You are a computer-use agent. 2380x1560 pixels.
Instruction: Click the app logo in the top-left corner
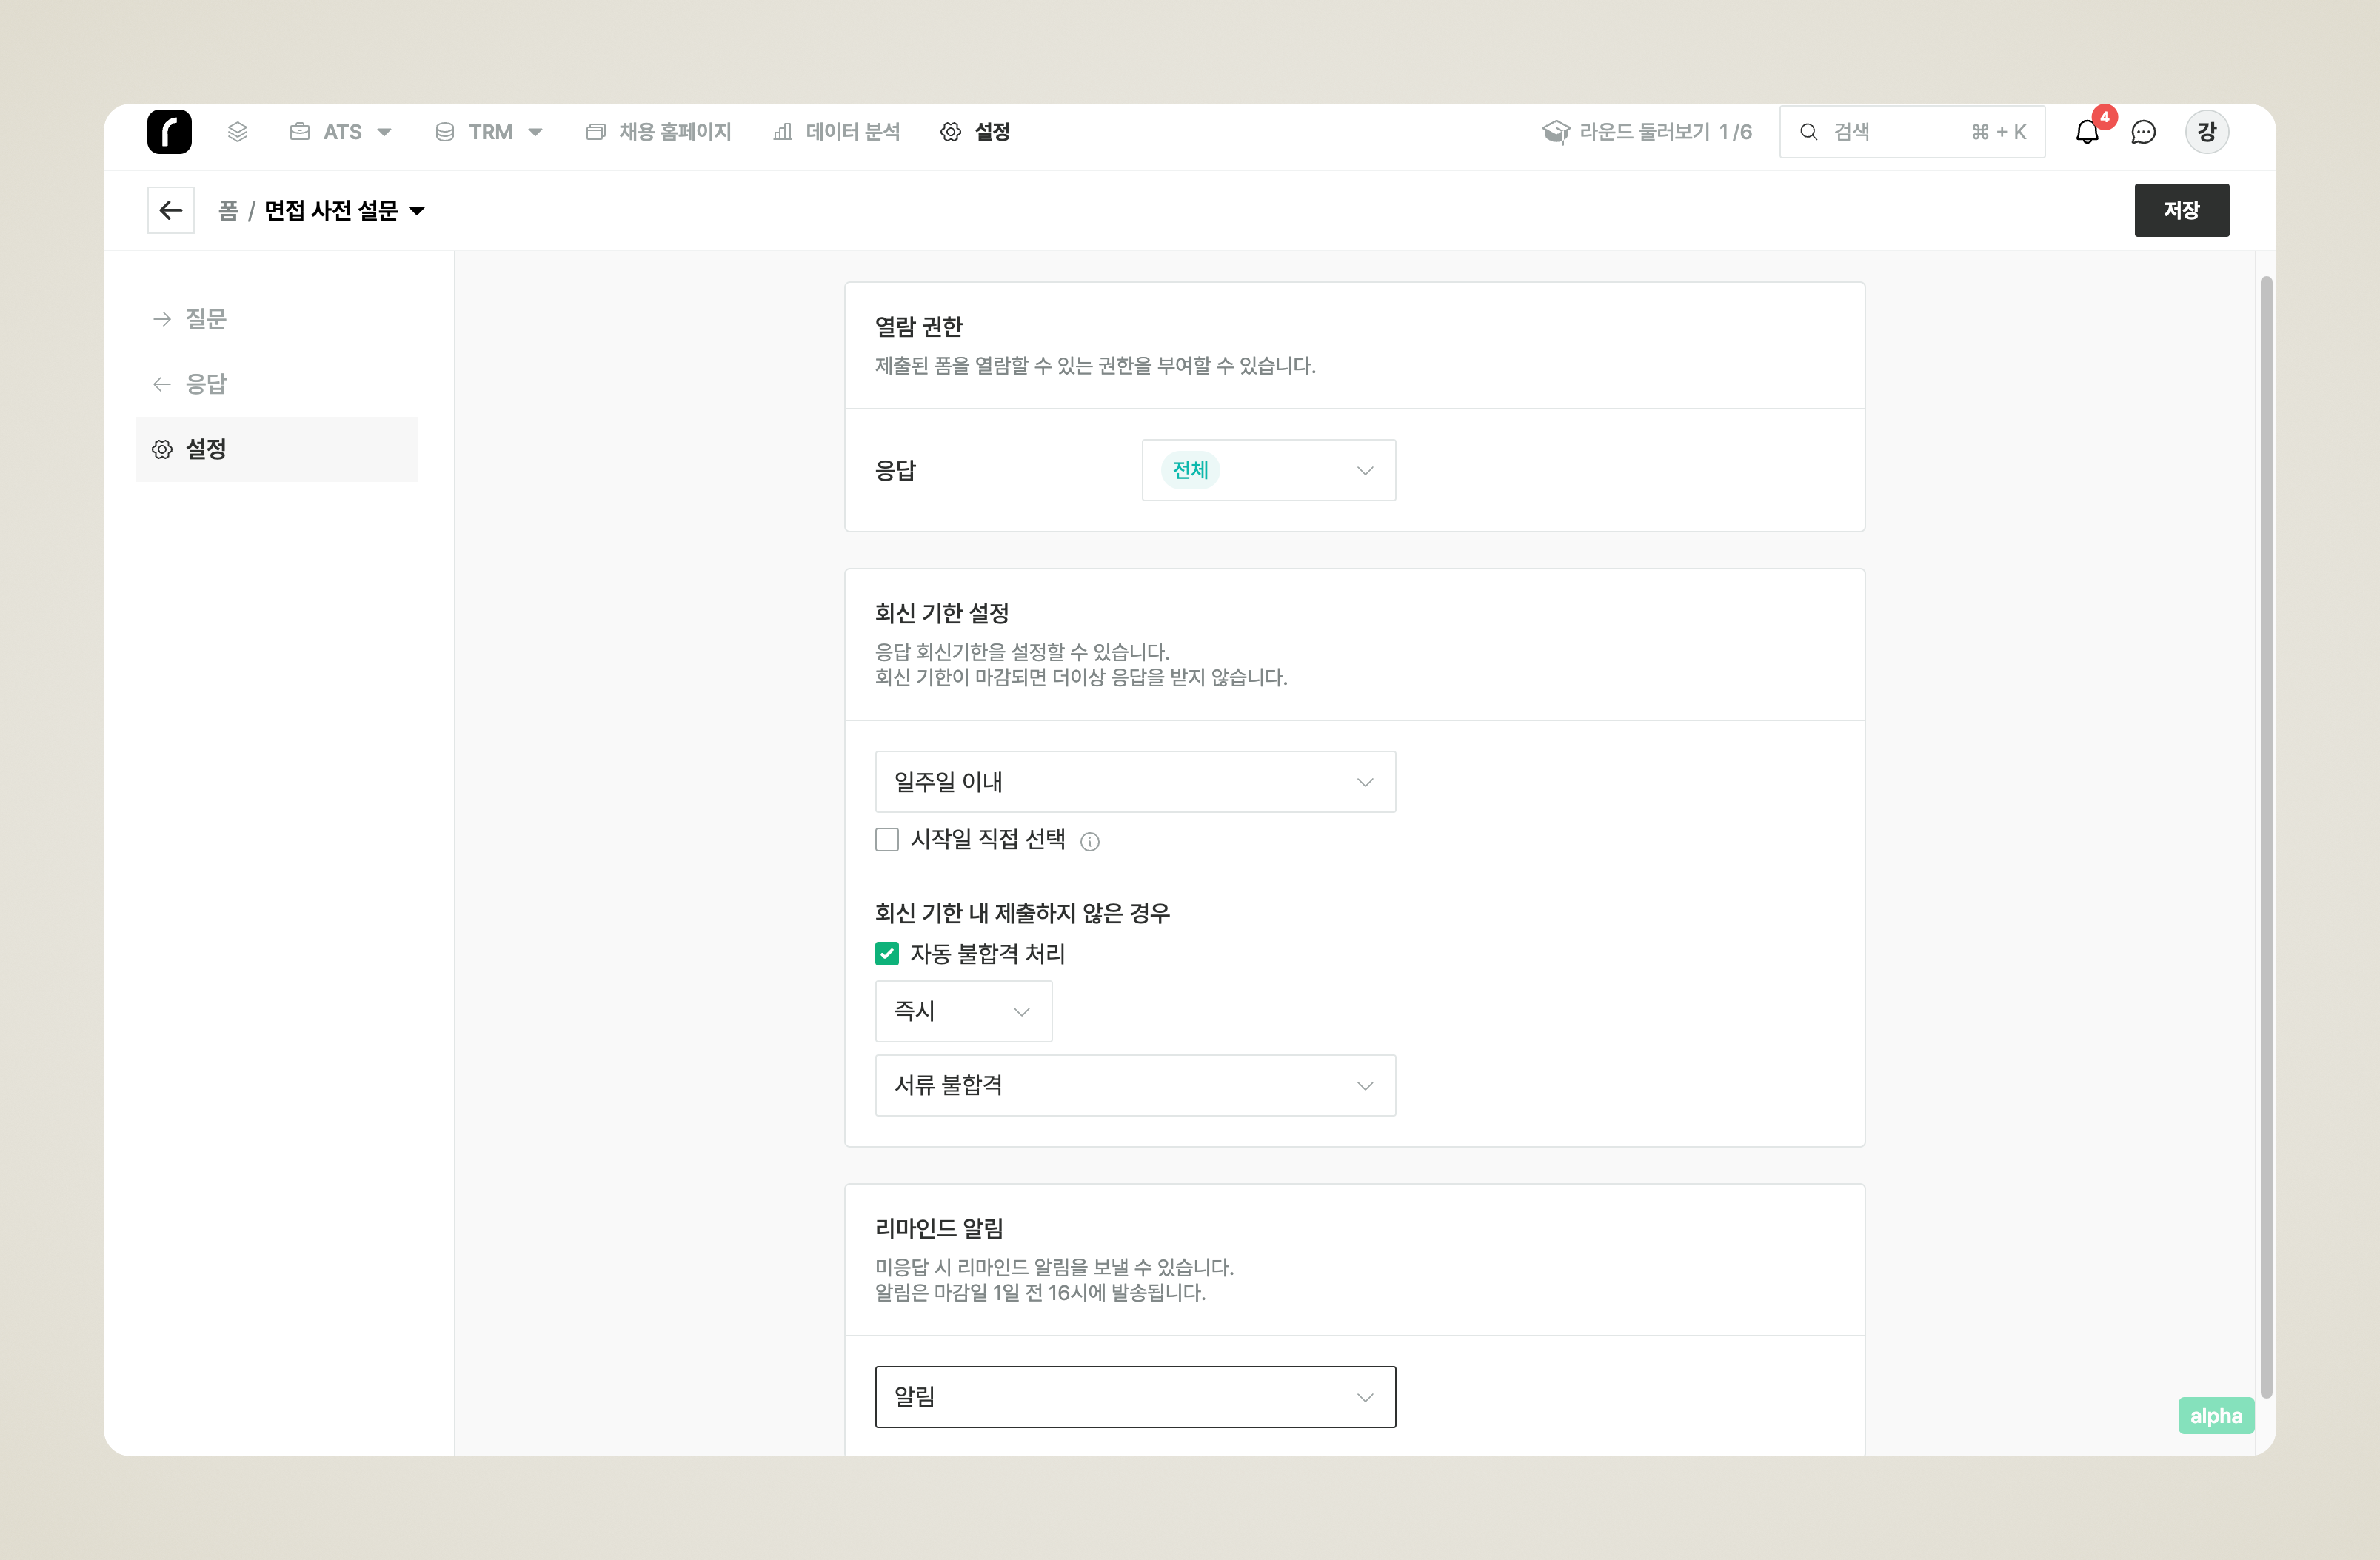pos(169,132)
